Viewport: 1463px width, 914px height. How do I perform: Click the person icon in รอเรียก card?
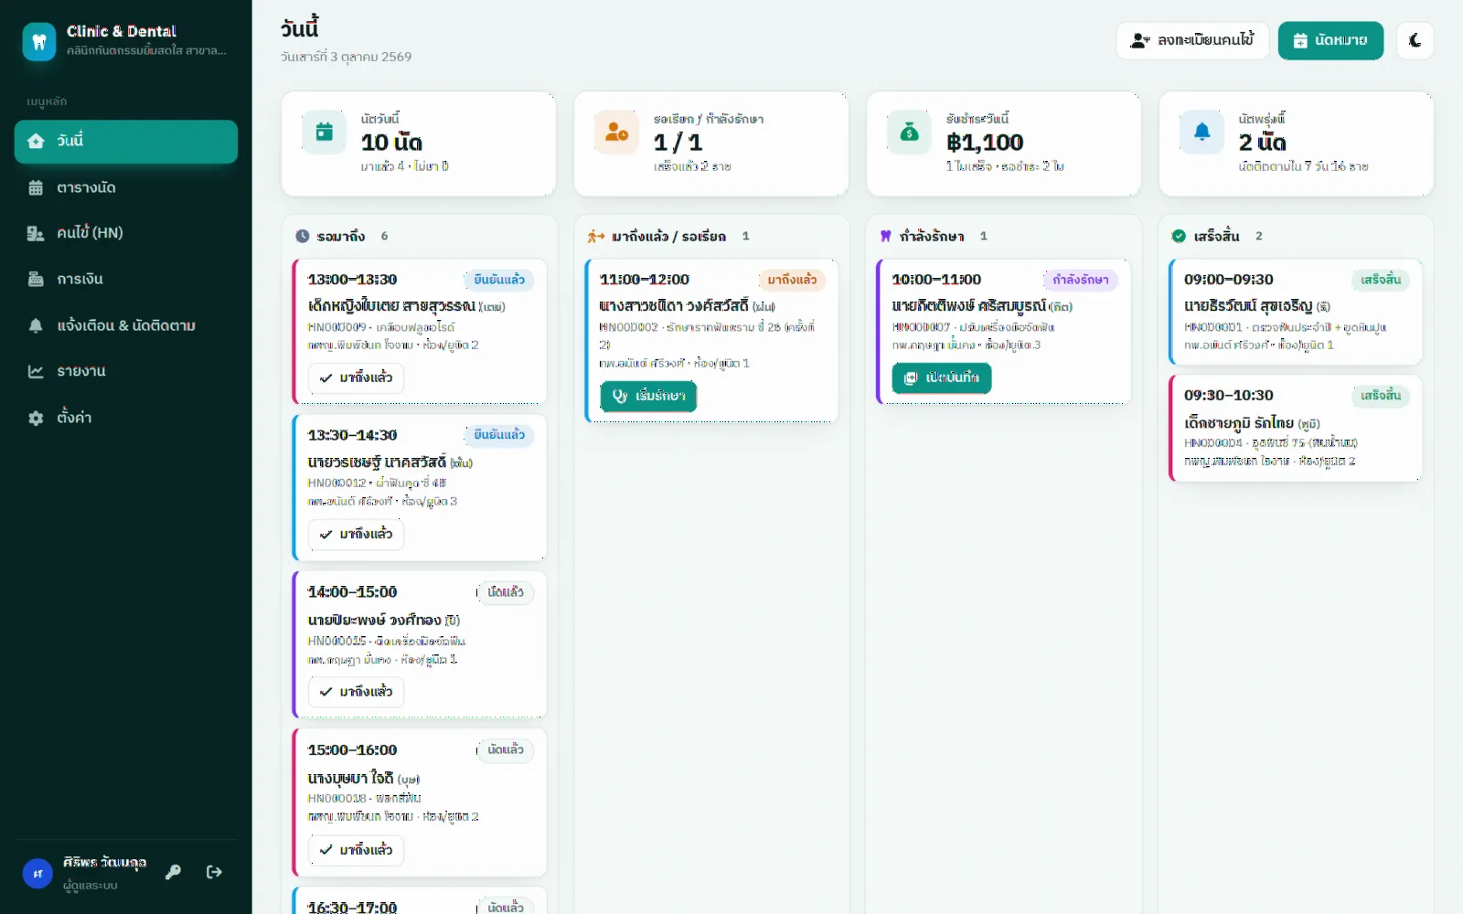[616, 133]
